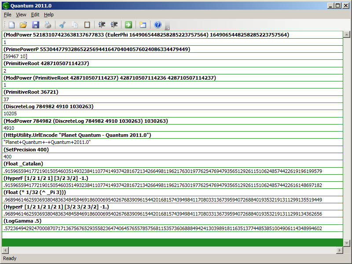Screen dimensions: 352x264
Task: Click the new window icon with star
Action: (143, 25)
